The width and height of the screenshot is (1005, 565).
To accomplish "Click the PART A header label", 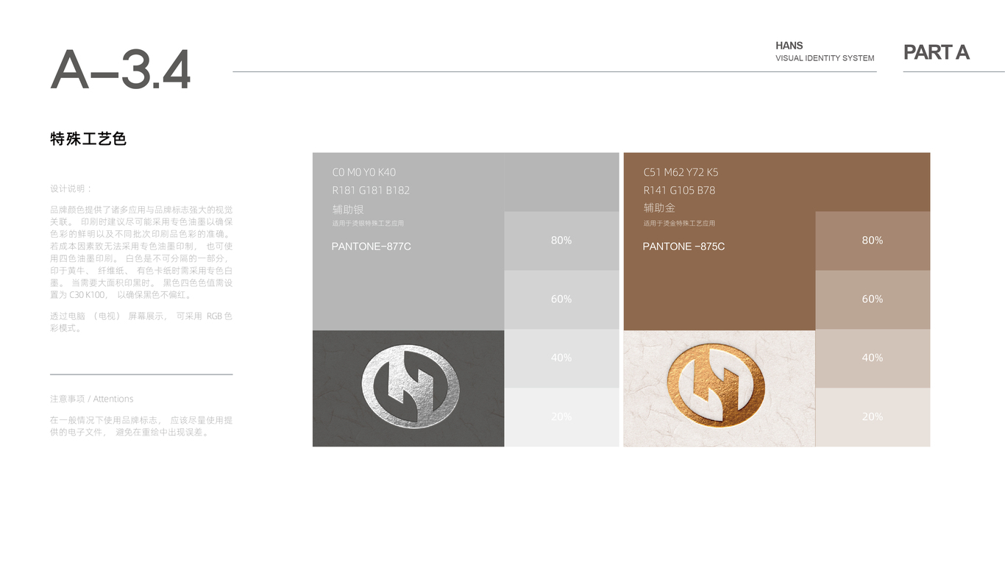I will (936, 52).
